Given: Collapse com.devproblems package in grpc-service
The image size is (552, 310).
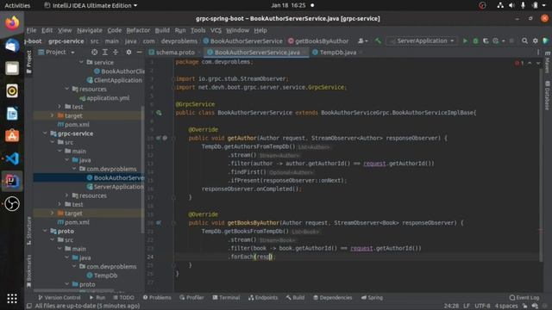Looking at the screenshot, I should [74, 169].
